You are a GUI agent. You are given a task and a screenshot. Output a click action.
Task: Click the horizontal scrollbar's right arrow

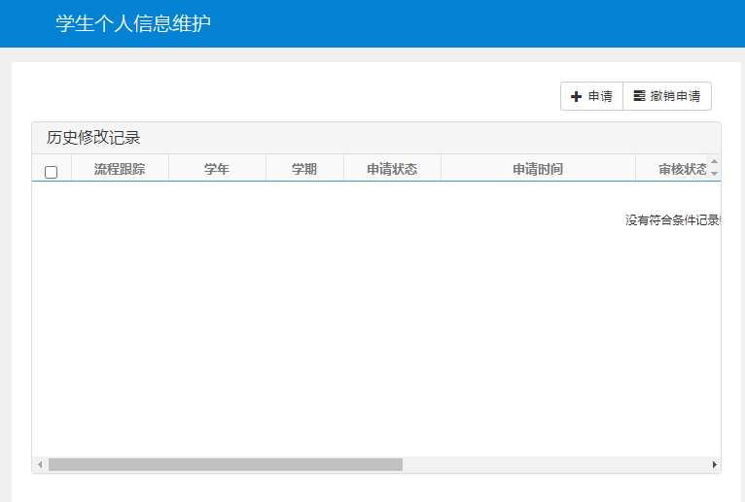click(x=715, y=465)
